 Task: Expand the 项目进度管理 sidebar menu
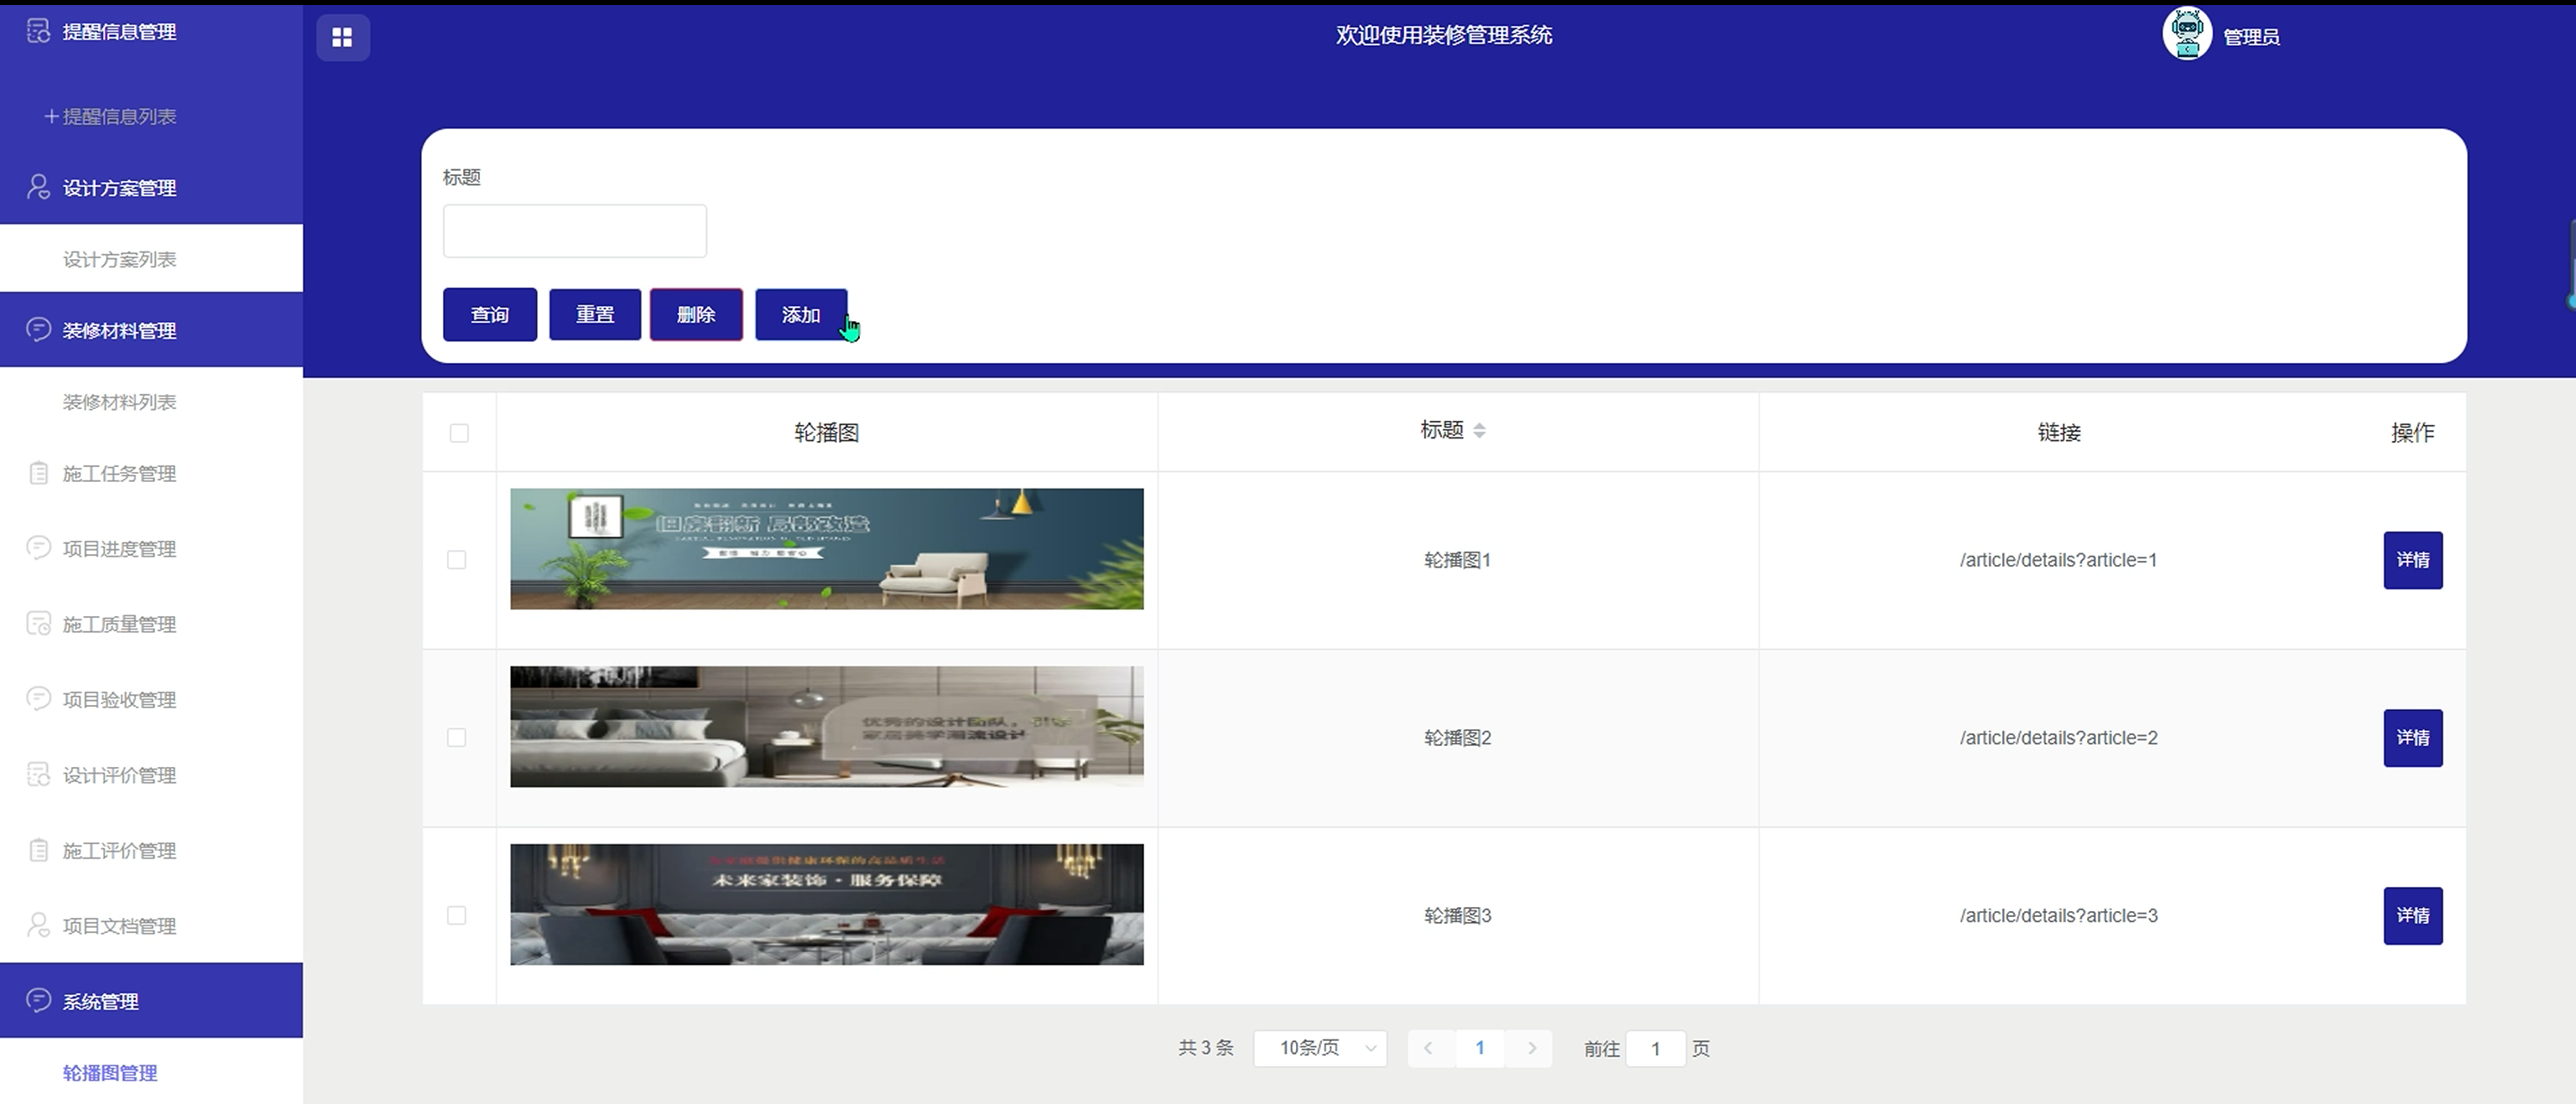(119, 548)
